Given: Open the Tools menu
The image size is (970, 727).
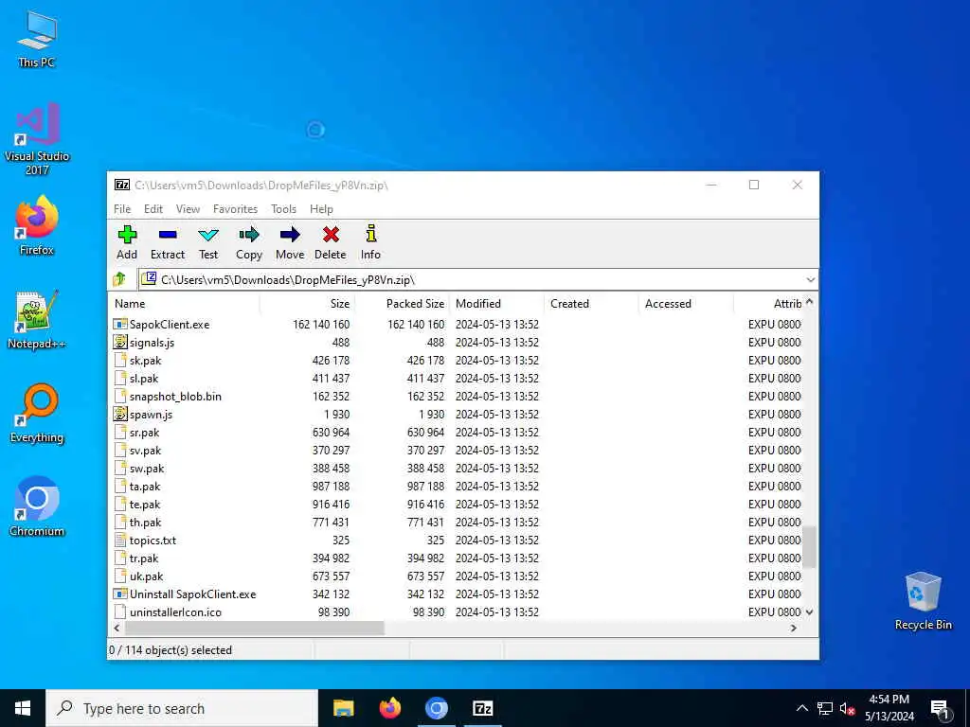Looking at the screenshot, I should coord(283,209).
